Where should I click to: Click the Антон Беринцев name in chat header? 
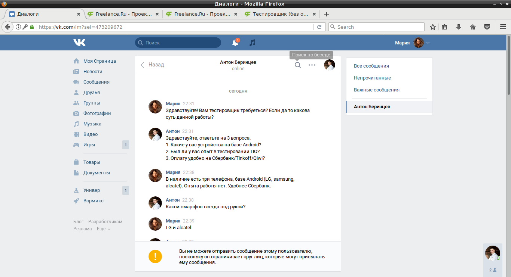(x=238, y=62)
